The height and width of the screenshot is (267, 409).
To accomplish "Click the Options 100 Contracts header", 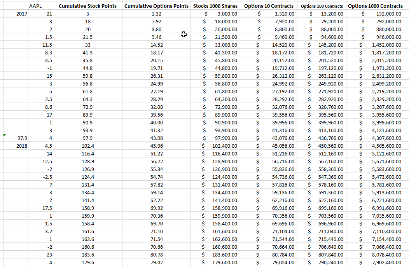I will pyautogui.click(x=322, y=6).
